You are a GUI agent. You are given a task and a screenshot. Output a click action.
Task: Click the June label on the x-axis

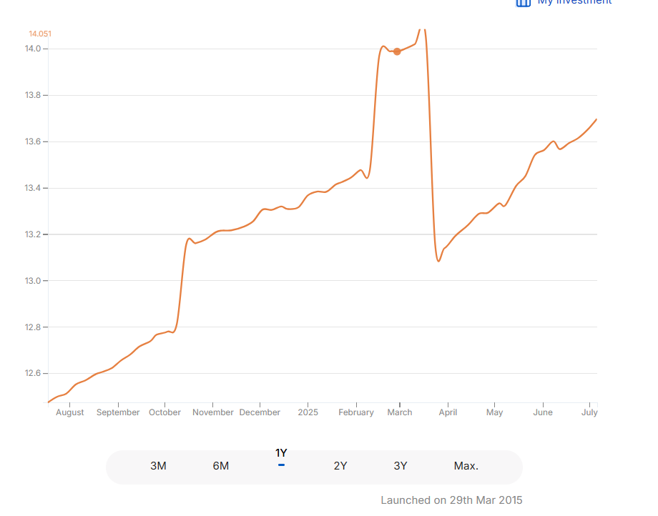pos(543,412)
